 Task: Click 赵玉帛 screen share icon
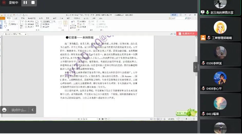[202, 12]
